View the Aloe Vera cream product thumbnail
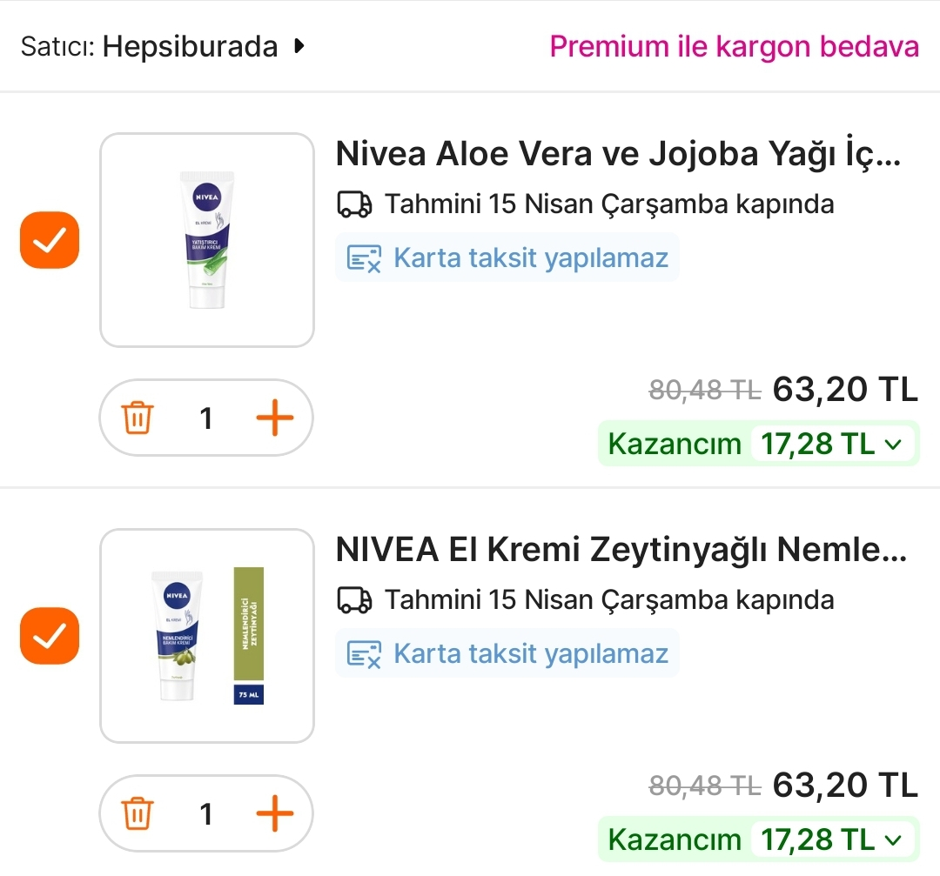 coord(207,240)
